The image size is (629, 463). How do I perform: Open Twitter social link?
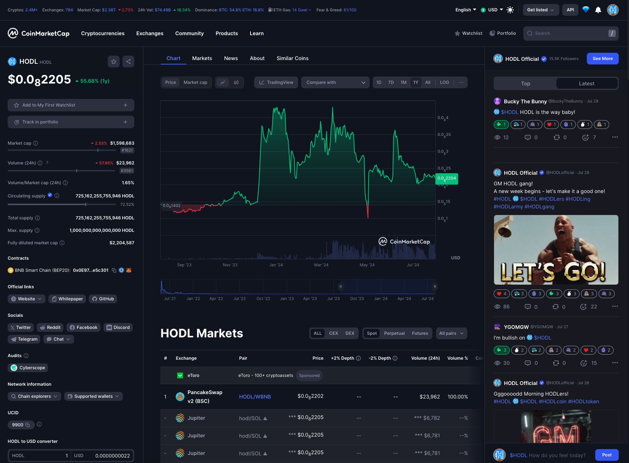click(x=21, y=327)
